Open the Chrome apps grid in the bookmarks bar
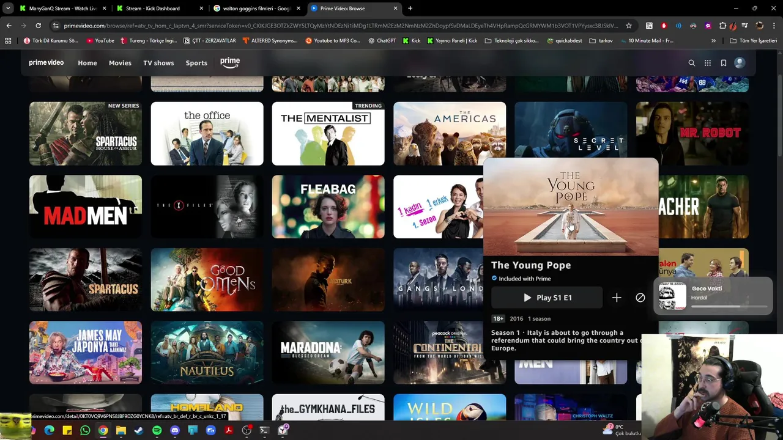 (x=8, y=41)
